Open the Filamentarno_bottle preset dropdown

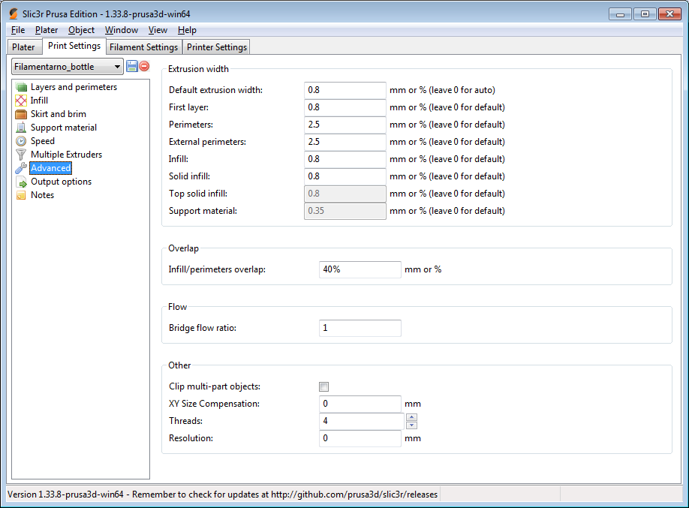tap(68, 67)
